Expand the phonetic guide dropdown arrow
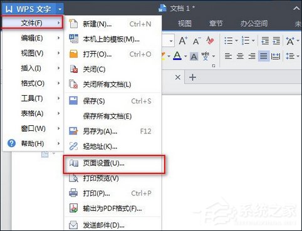 (214, 56)
